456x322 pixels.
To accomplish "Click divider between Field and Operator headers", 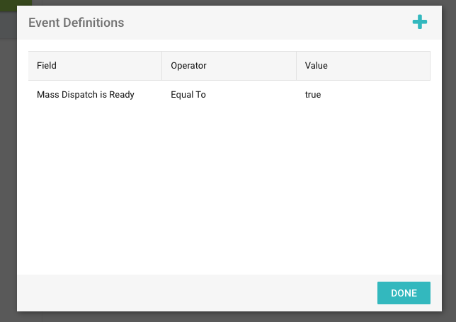I will [162, 66].
